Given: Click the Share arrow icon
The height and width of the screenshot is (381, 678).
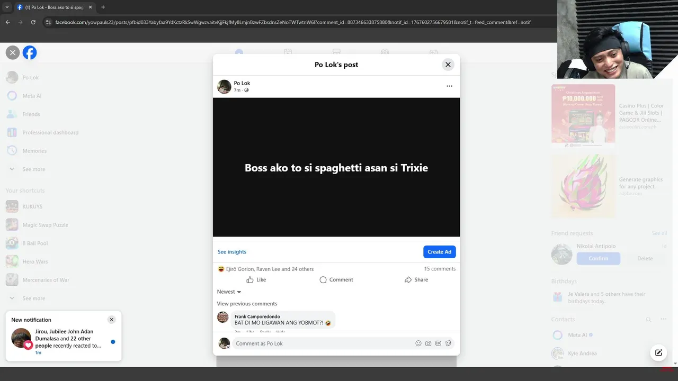Looking at the screenshot, I should [408, 279].
